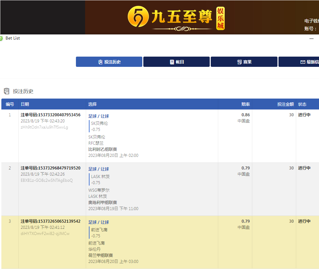Screen dimensions: 319x280
Task: Click the 0.86 odds value
Action: 245,115
